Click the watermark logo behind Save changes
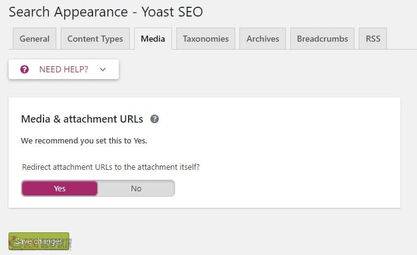 click(40, 243)
